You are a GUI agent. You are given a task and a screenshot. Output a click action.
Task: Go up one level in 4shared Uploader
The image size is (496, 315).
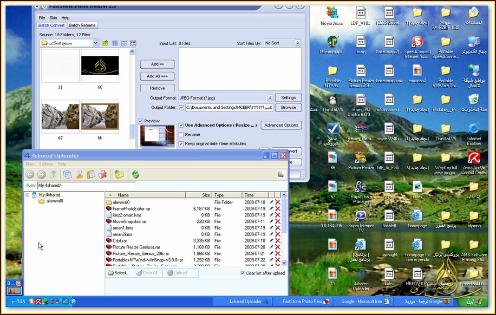pos(54,174)
